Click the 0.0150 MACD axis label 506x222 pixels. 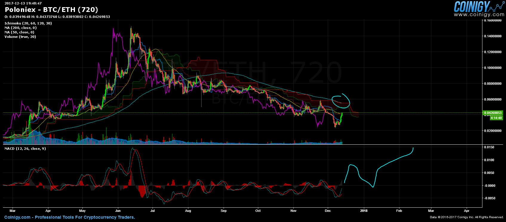[489, 147]
